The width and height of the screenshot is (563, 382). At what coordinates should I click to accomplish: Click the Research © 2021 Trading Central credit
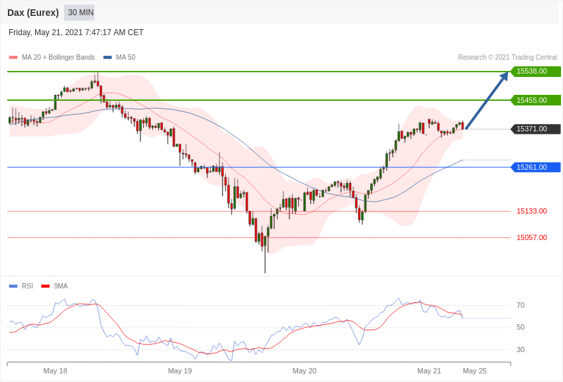[x=507, y=57]
